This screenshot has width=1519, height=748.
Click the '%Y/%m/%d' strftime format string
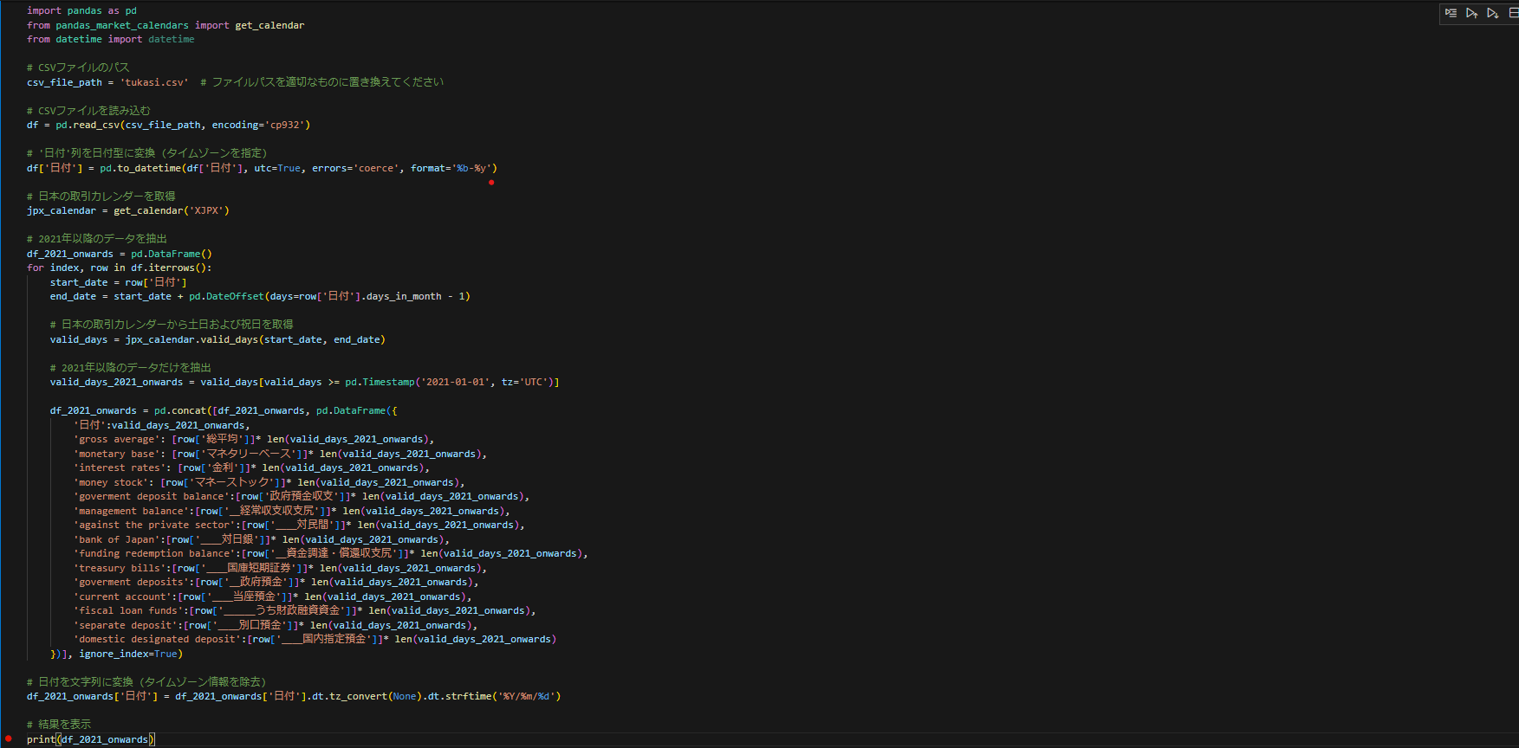point(528,697)
